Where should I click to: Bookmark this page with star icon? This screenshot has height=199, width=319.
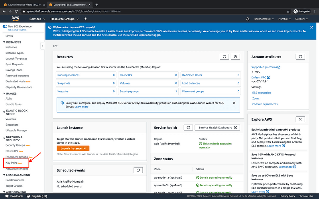(x=288, y=12)
